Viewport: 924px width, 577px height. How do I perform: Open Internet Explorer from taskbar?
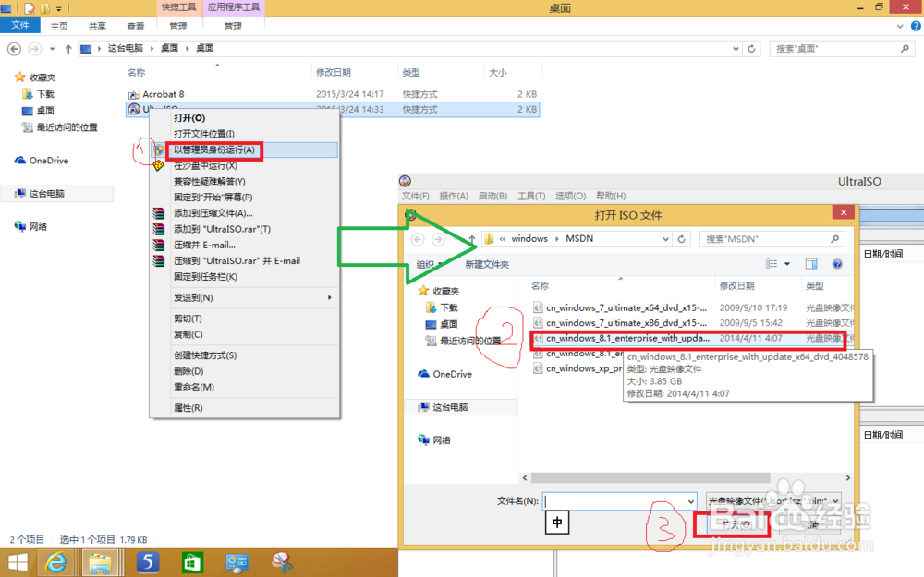pyautogui.click(x=56, y=563)
